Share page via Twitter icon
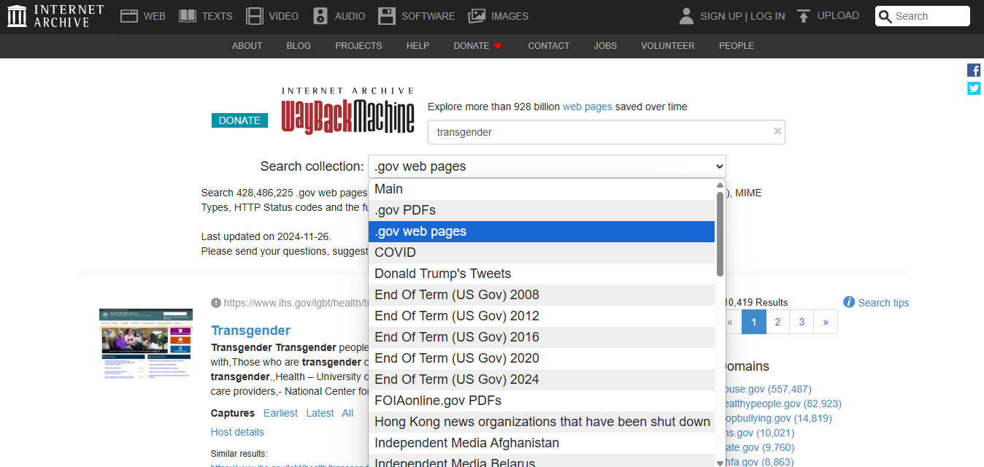The height and width of the screenshot is (467, 984). pos(974,88)
